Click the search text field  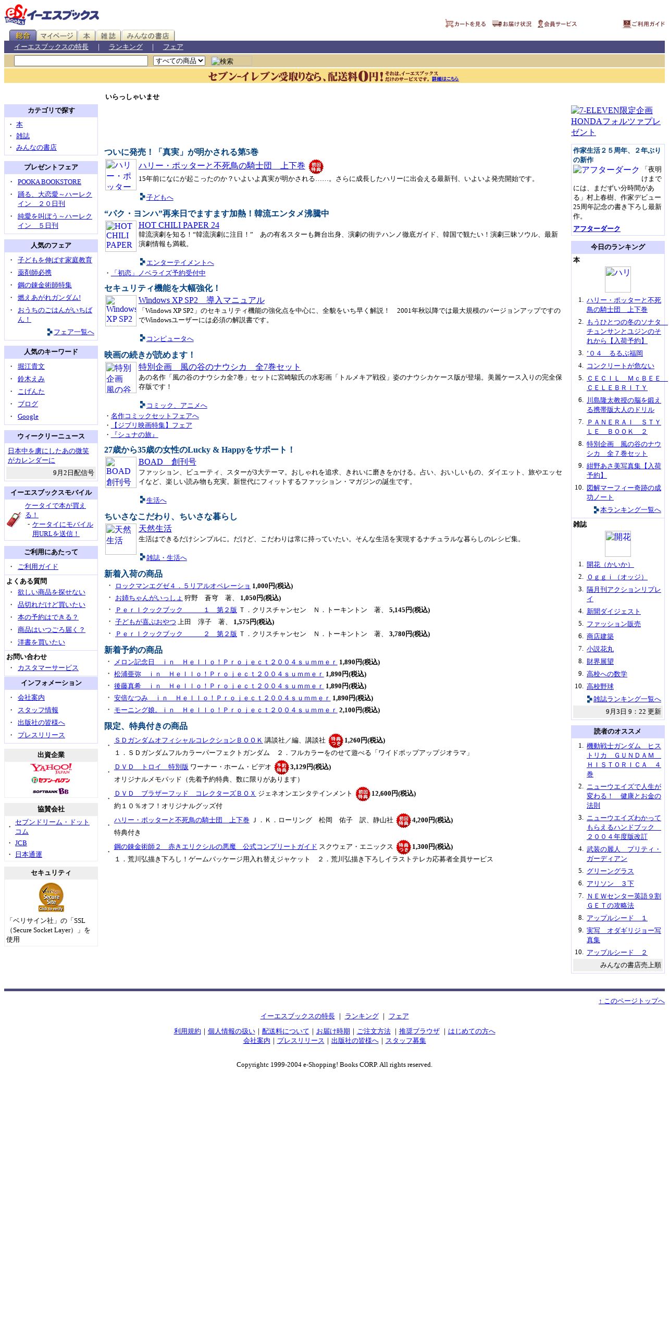(81, 61)
